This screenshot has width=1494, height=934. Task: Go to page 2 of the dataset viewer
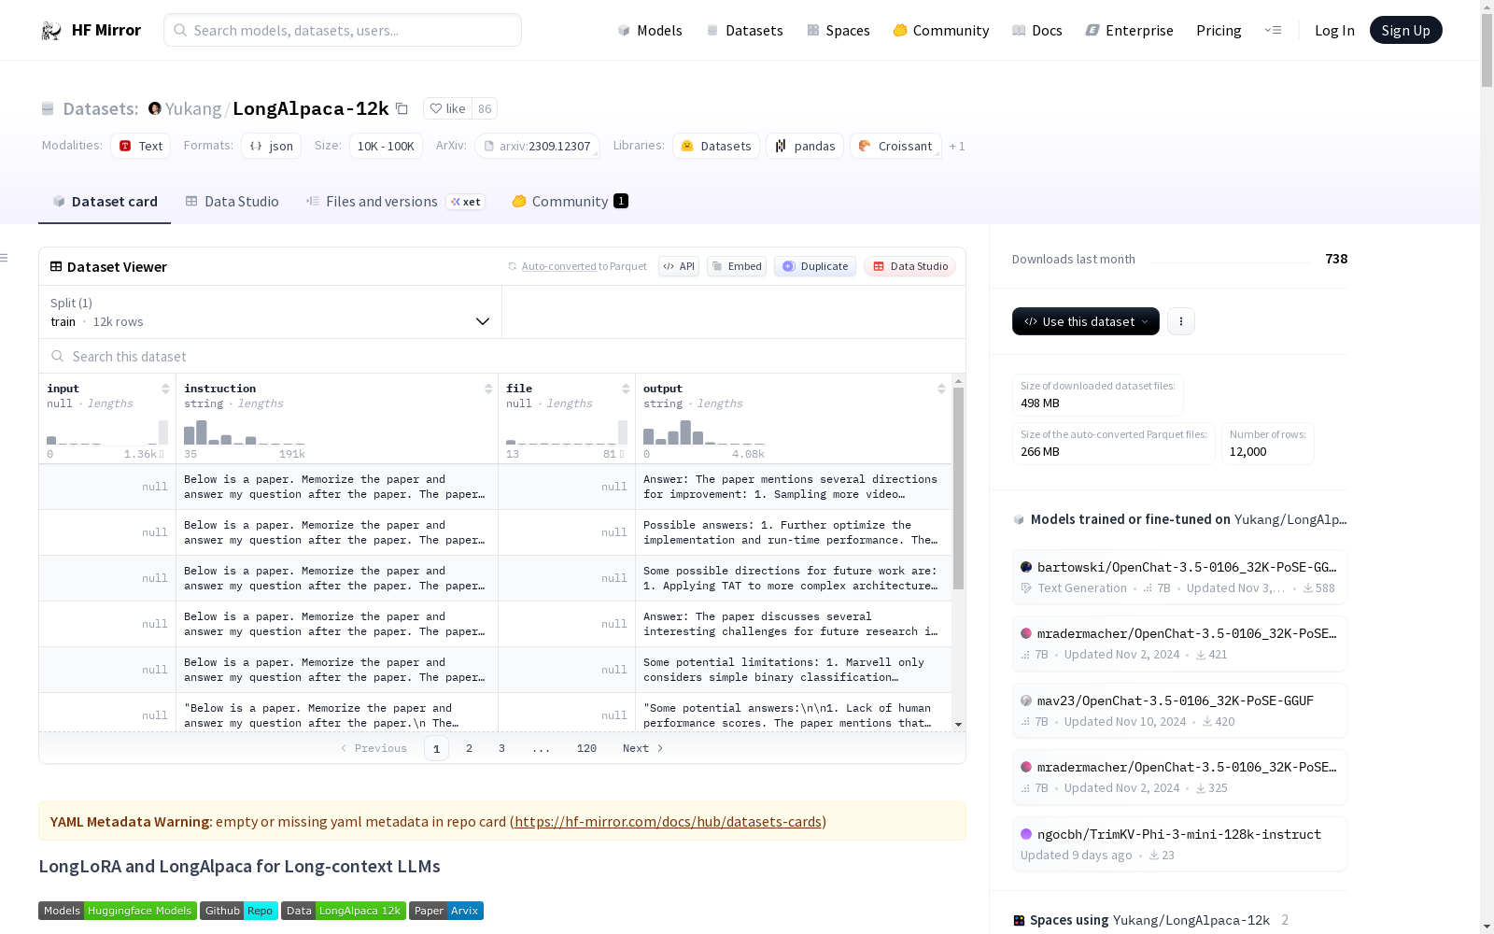(469, 748)
